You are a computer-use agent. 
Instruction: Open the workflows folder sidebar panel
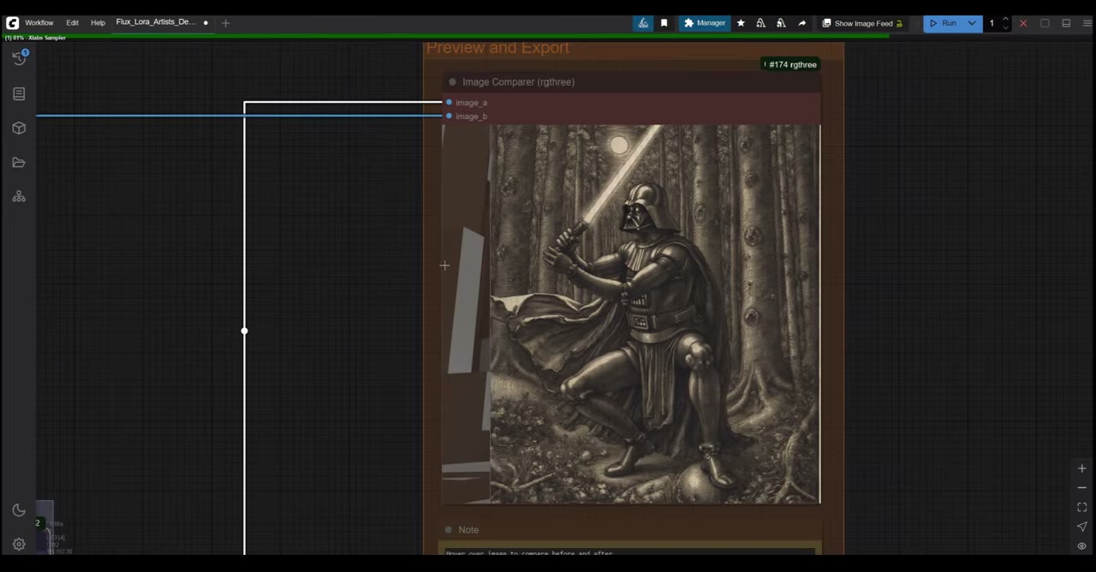[19, 163]
